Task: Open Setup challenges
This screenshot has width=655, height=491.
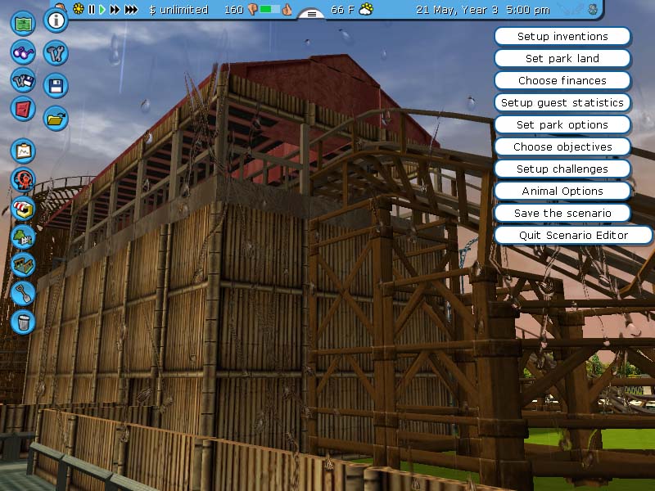Action: 562,169
